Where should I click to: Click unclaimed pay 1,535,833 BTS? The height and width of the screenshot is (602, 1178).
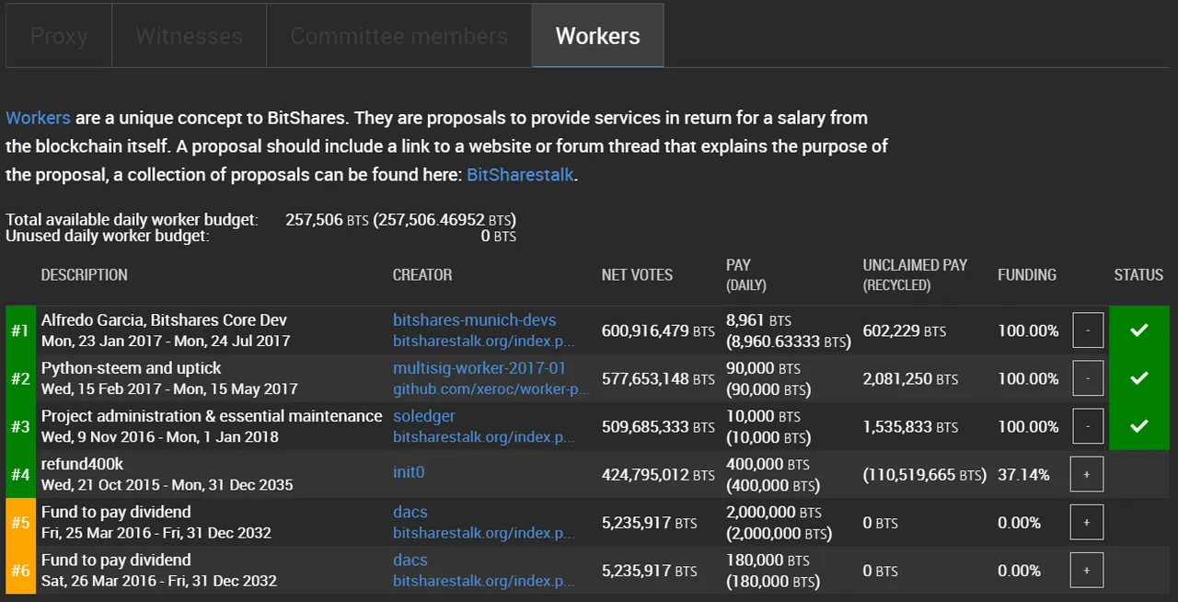[x=910, y=426]
